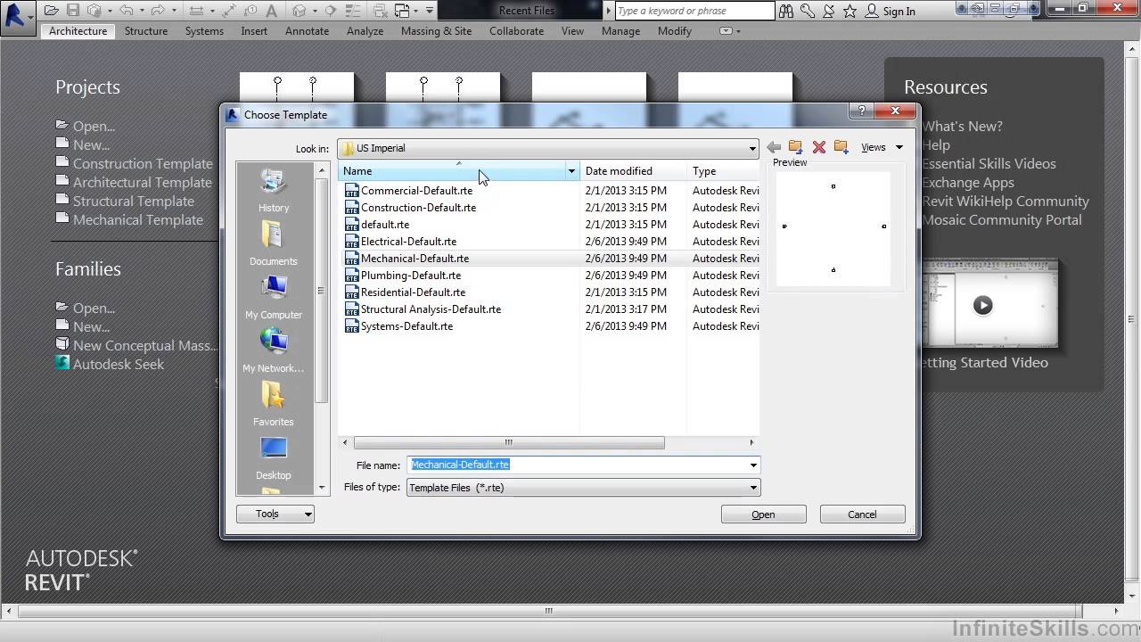Expand the Views dropdown menu
The width and height of the screenshot is (1141, 642).
(882, 147)
